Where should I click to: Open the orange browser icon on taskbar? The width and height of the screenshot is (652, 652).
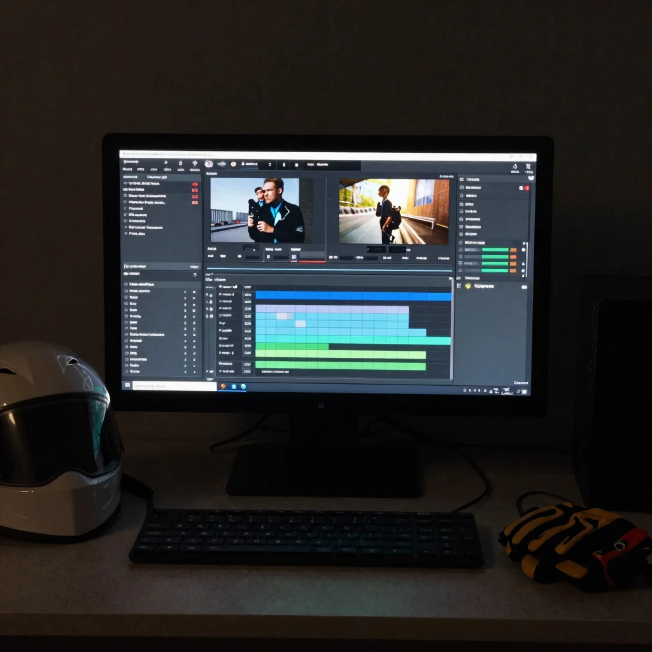point(223,386)
